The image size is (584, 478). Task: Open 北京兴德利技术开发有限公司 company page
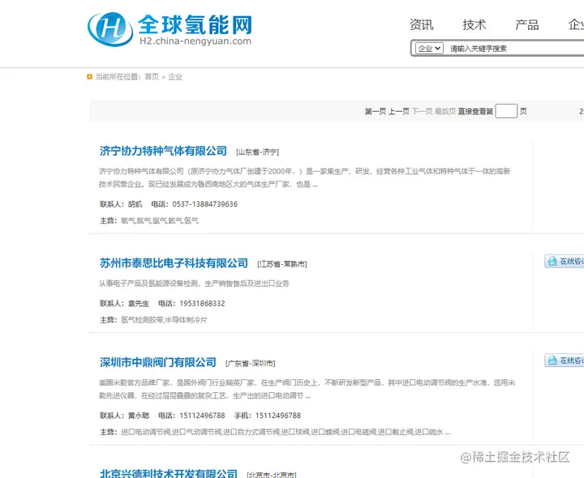(x=169, y=473)
